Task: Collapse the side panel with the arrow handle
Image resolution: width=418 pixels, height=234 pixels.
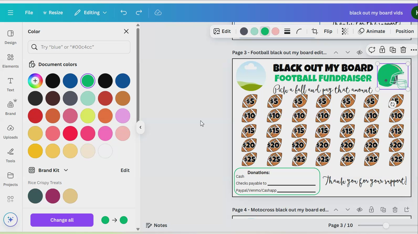Action: pyautogui.click(x=140, y=127)
